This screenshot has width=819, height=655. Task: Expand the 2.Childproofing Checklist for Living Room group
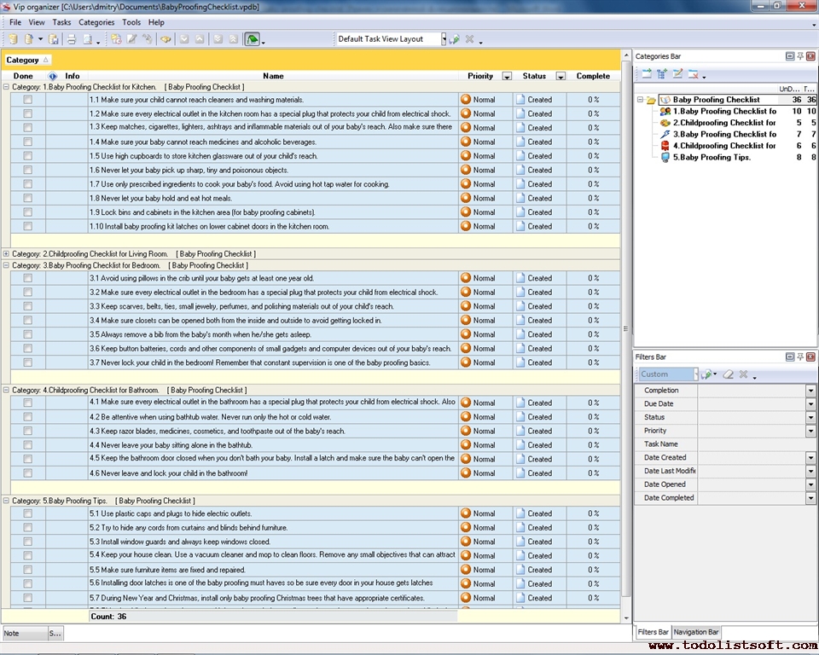click(6, 253)
